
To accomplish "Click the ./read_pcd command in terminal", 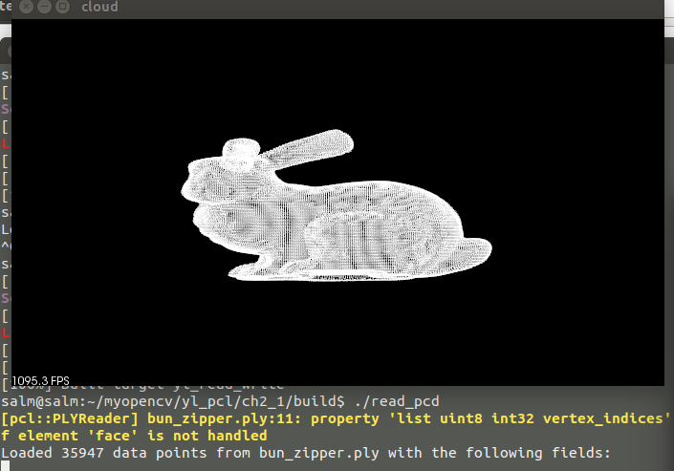I will click(x=397, y=401).
